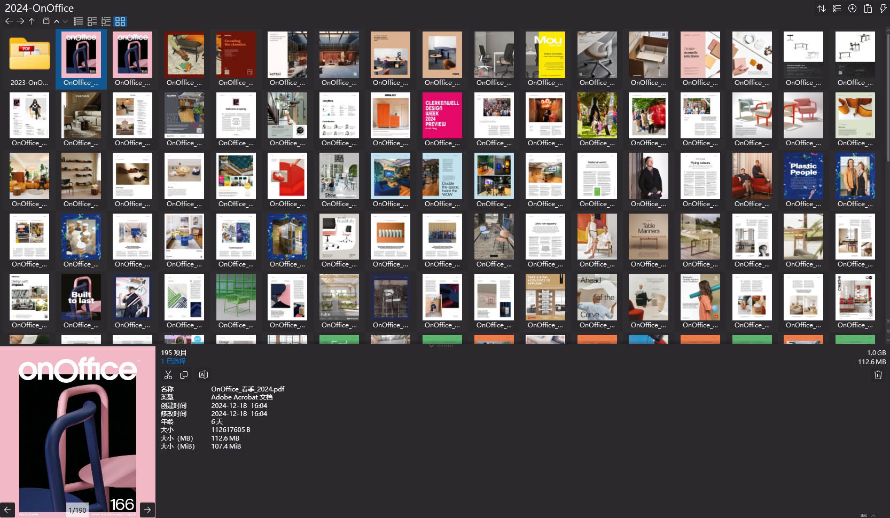This screenshot has height=518, width=890.
Task: Switch to large thumbnail grid view
Action: tap(120, 21)
